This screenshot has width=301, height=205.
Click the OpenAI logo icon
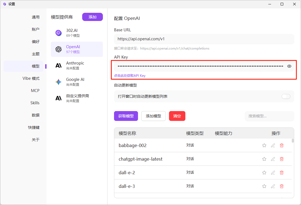click(x=59, y=49)
